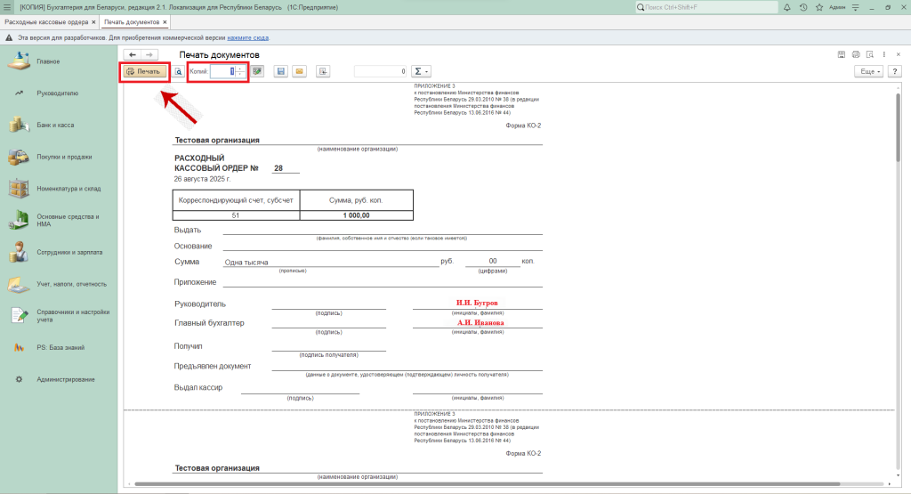Image resolution: width=911 pixels, height=494 pixels.
Task: Open Банк и касса section
Action: [x=55, y=125]
